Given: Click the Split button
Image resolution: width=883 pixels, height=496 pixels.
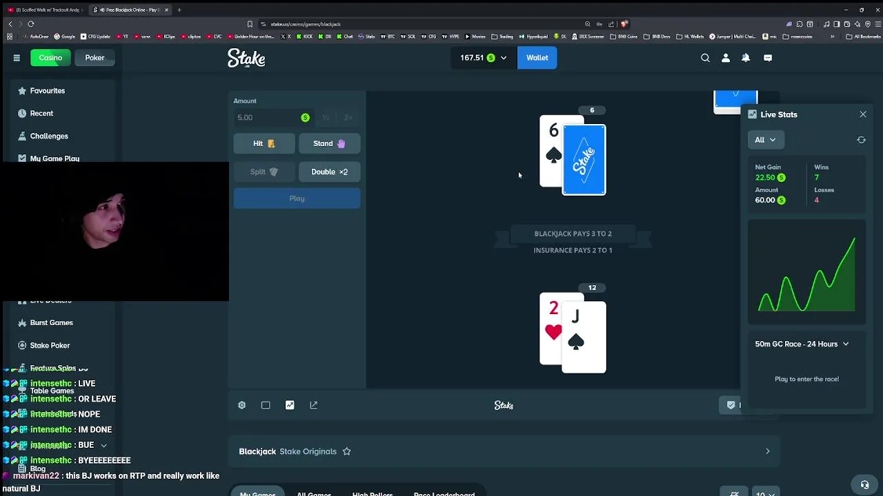Looking at the screenshot, I should point(264,172).
